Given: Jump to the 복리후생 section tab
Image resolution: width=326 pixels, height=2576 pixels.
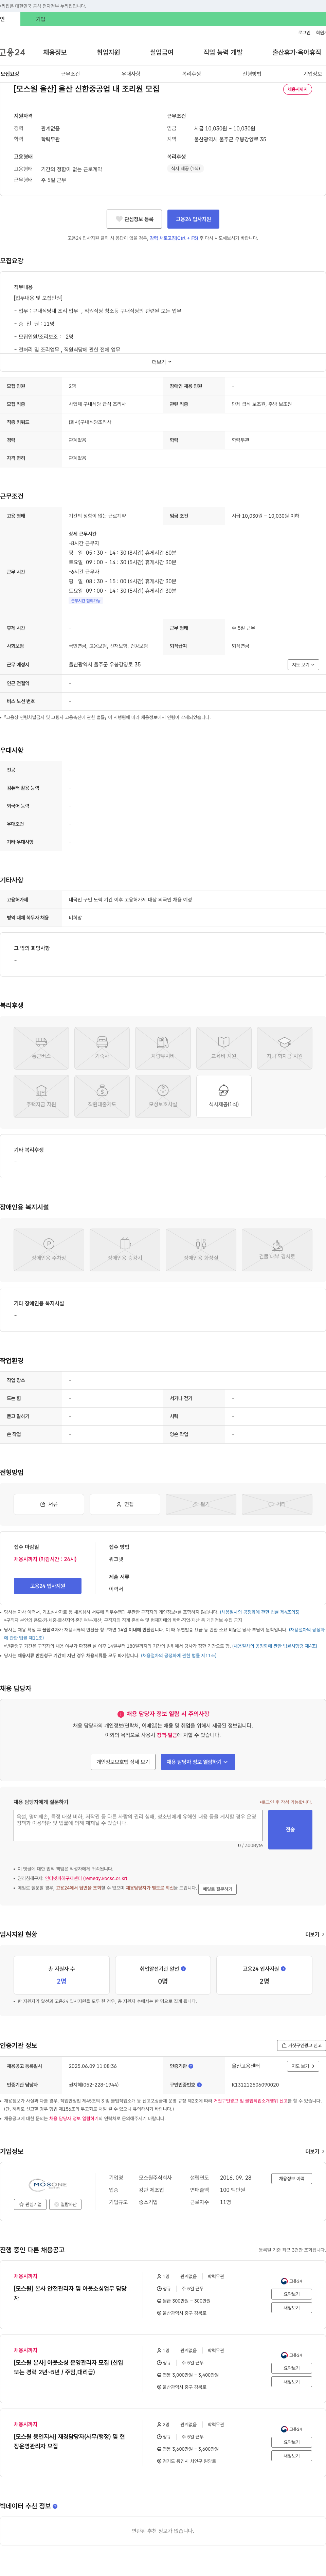Looking at the screenshot, I should [x=191, y=74].
